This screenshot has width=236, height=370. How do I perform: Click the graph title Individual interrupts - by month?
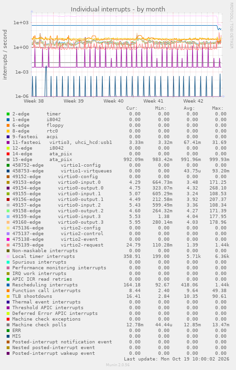[x=118, y=9]
